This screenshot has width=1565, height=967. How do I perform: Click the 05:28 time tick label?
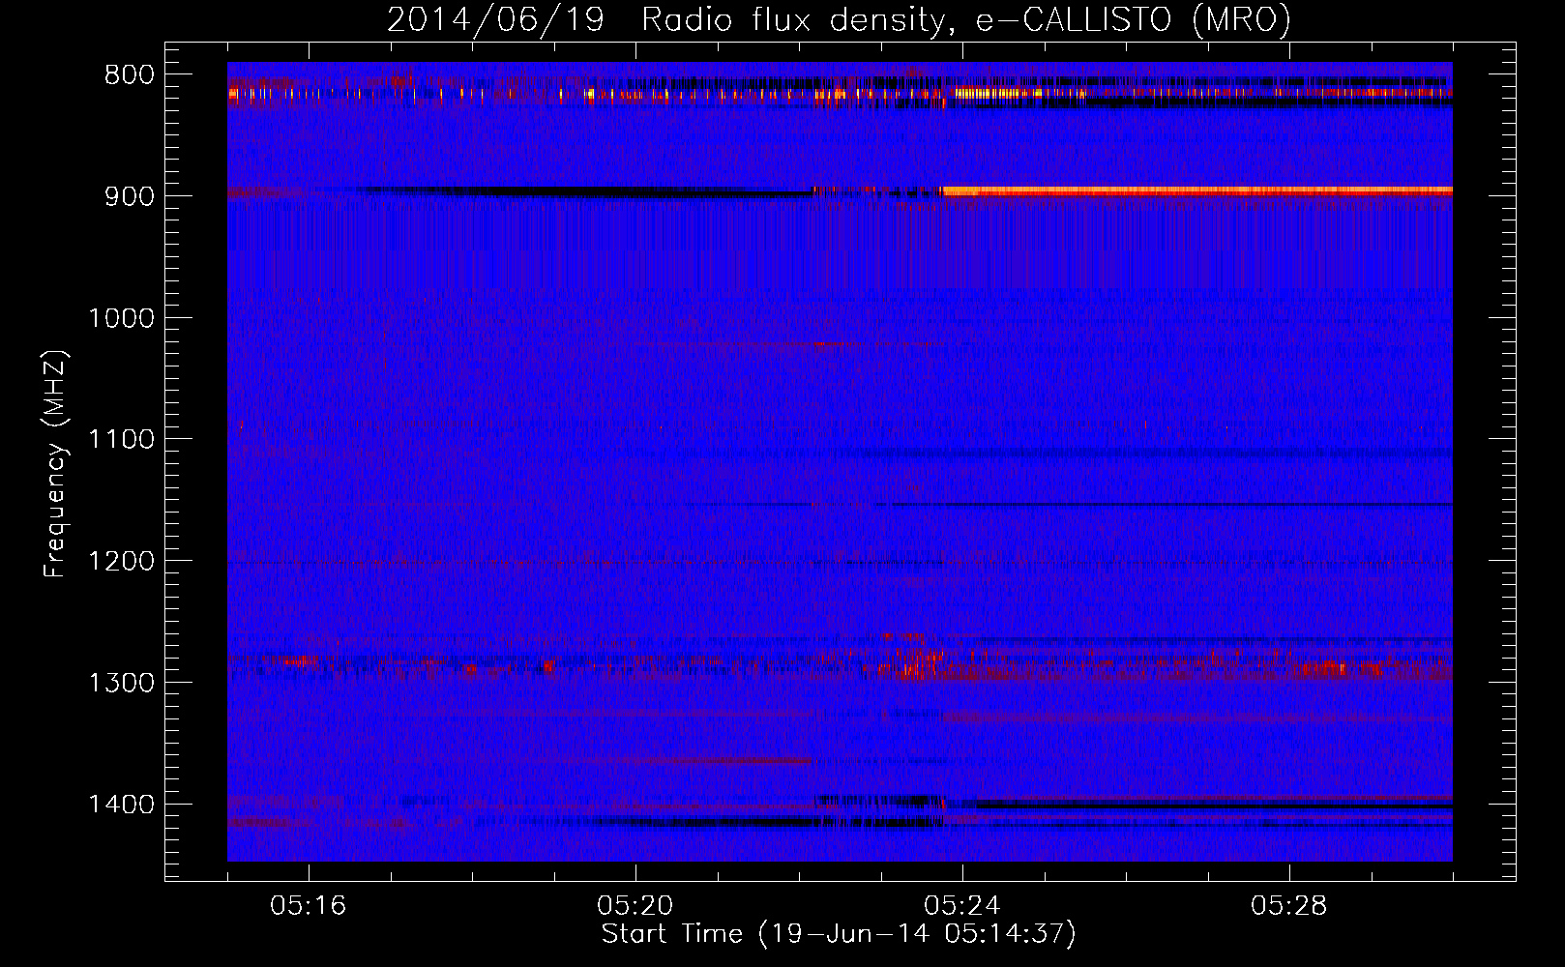click(x=1289, y=906)
